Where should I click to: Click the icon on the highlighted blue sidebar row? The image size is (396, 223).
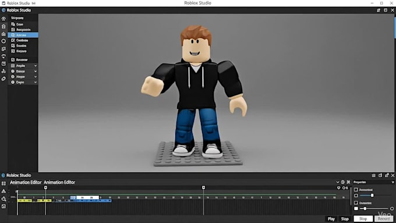tap(13, 35)
